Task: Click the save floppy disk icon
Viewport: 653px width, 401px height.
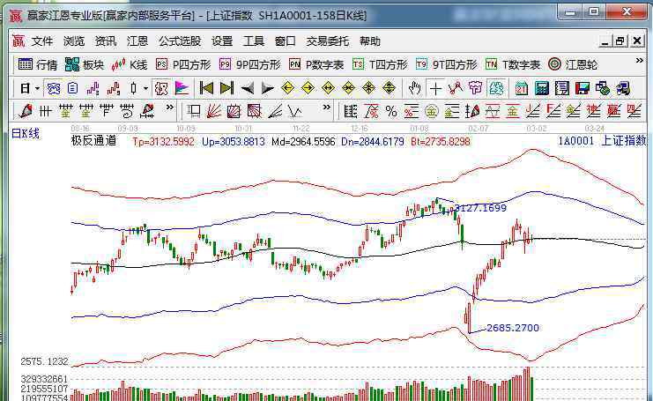Action: (x=583, y=88)
